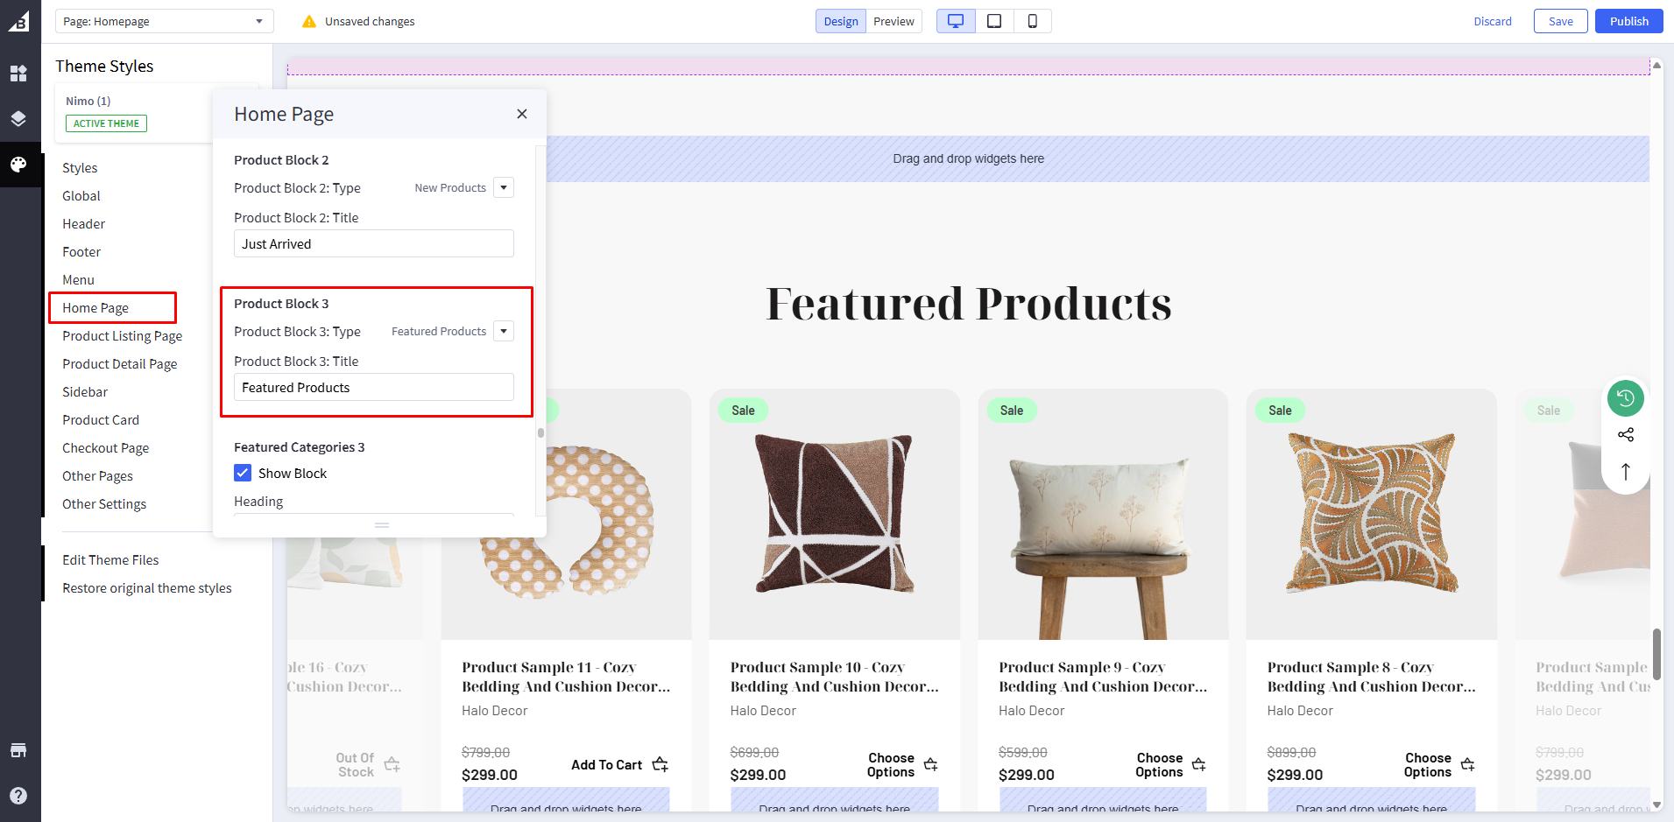Open the widgets icon in left rail

coord(18,74)
